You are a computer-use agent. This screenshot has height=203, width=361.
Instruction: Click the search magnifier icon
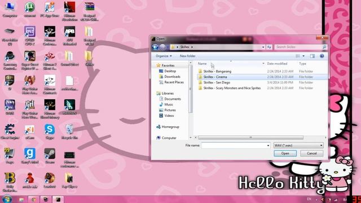click(324, 47)
